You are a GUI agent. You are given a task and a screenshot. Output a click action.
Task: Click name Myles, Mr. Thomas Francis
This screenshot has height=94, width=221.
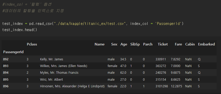(x=59, y=73)
